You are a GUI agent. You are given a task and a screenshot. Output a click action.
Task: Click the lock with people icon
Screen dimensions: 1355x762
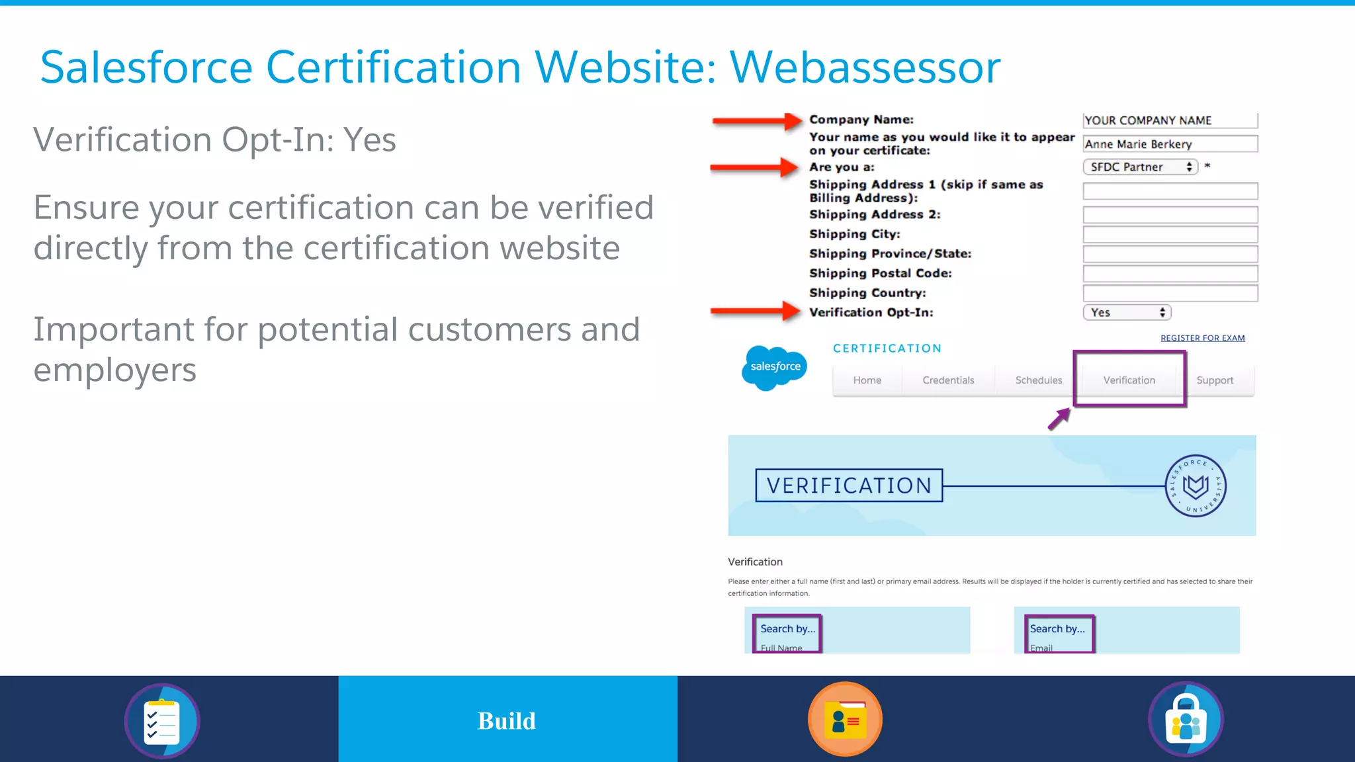click(x=1186, y=720)
